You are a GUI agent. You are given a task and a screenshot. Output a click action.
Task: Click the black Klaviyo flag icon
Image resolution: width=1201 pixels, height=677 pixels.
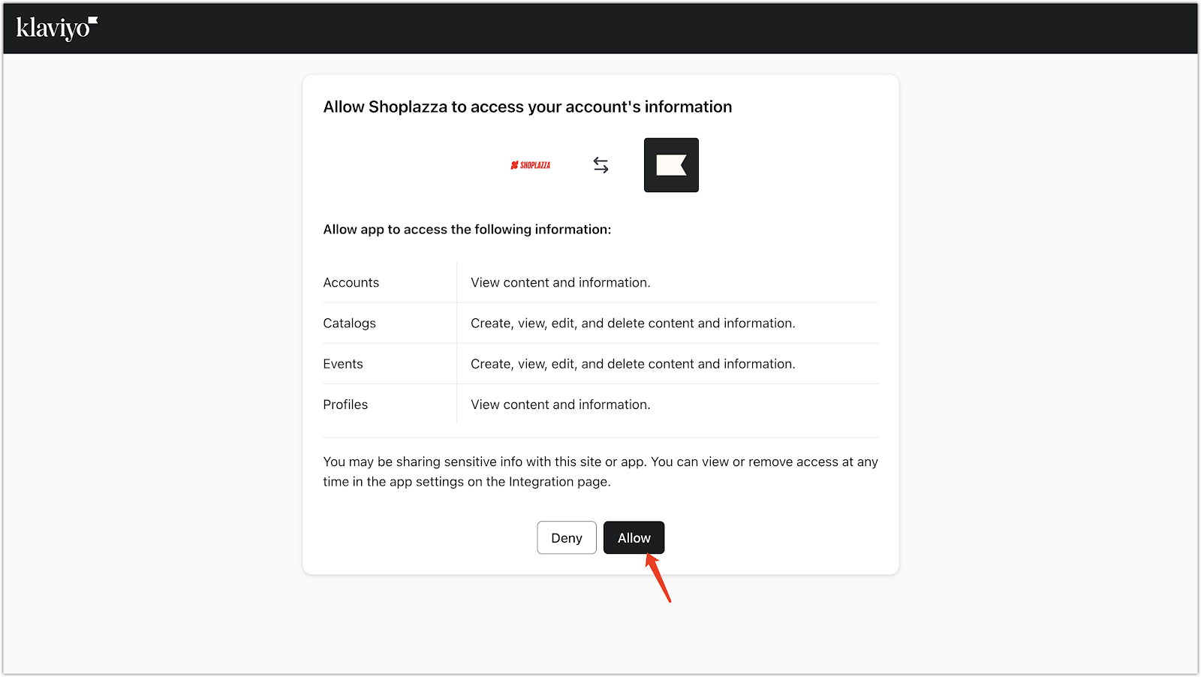[671, 165]
